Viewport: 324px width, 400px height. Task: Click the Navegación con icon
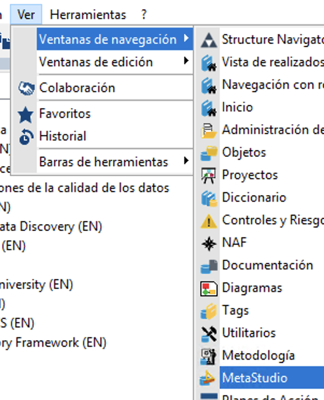coord(209,85)
